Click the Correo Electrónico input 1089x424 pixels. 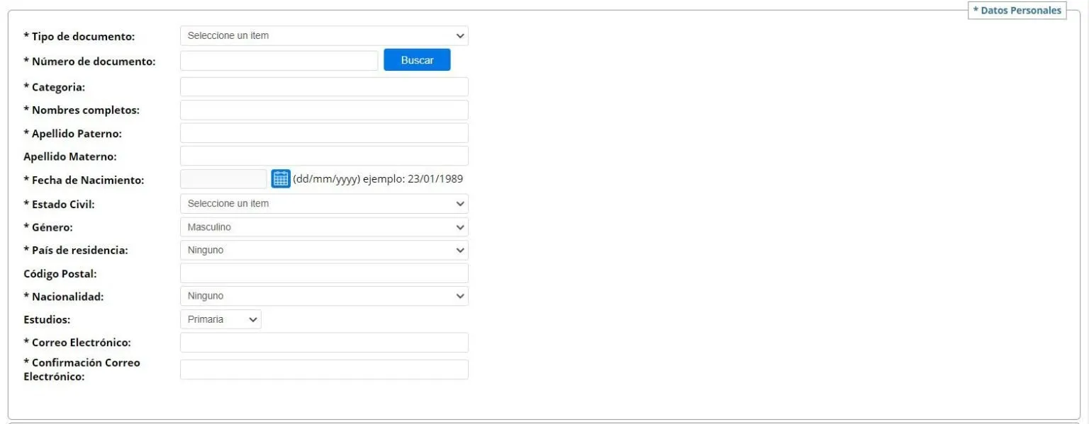(324, 343)
